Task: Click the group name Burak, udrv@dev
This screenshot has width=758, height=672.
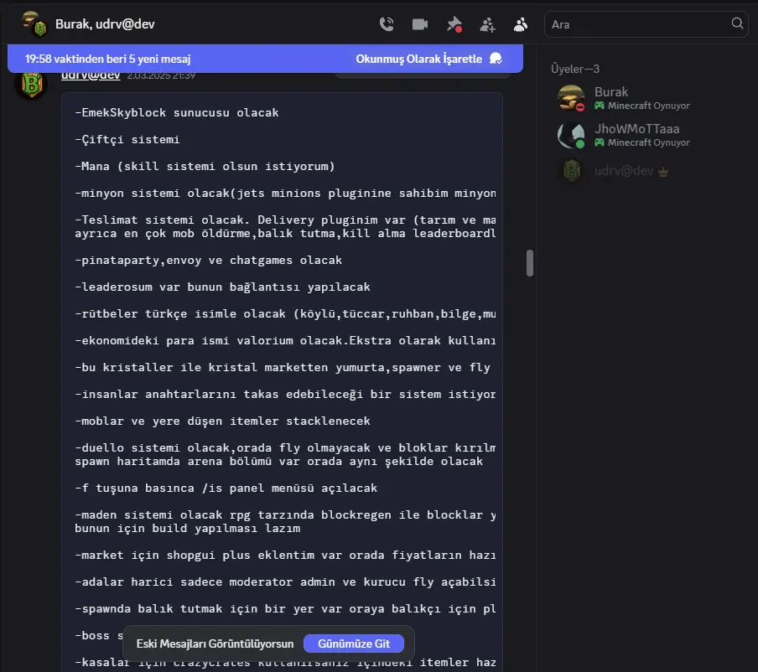Action: (105, 24)
